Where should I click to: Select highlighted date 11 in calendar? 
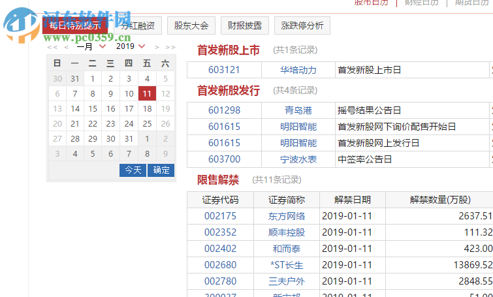(147, 93)
